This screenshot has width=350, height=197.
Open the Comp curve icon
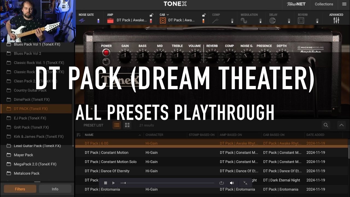pos(215,21)
